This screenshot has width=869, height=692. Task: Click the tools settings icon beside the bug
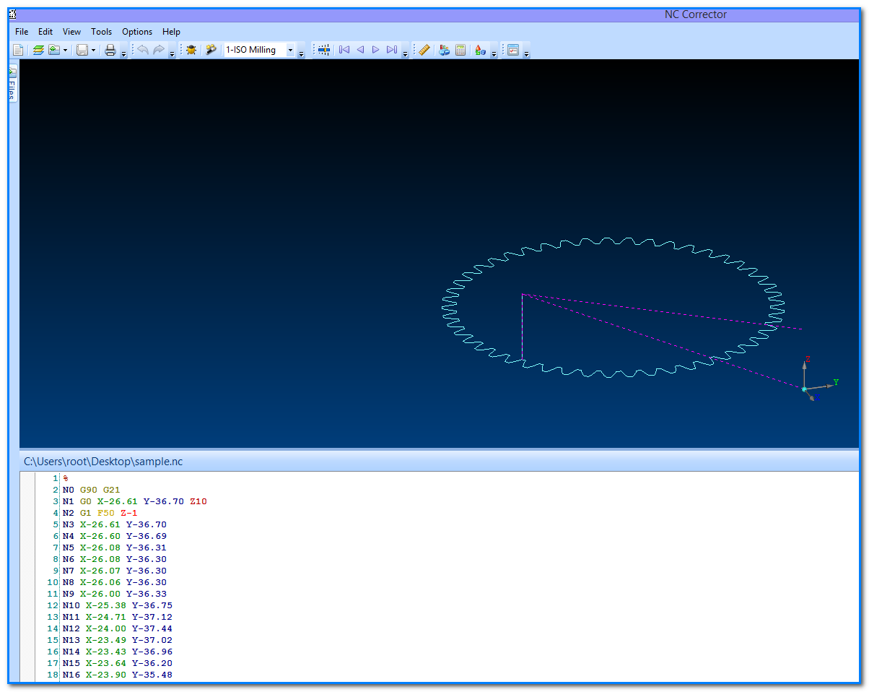point(211,50)
